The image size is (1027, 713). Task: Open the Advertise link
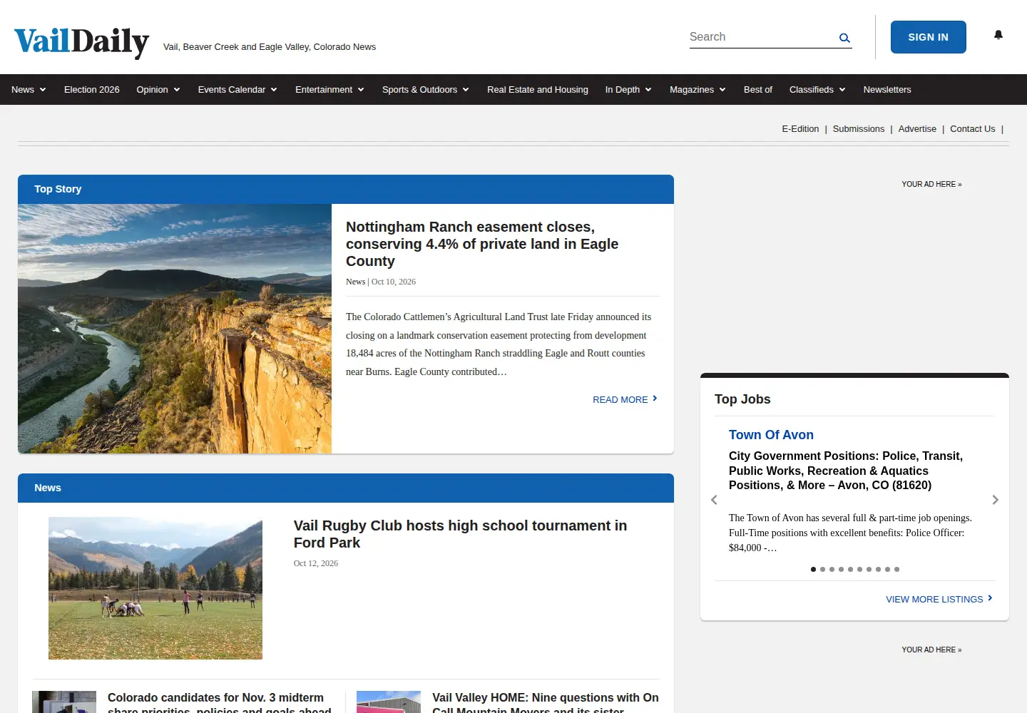pyautogui.click(x=917, y=129)
